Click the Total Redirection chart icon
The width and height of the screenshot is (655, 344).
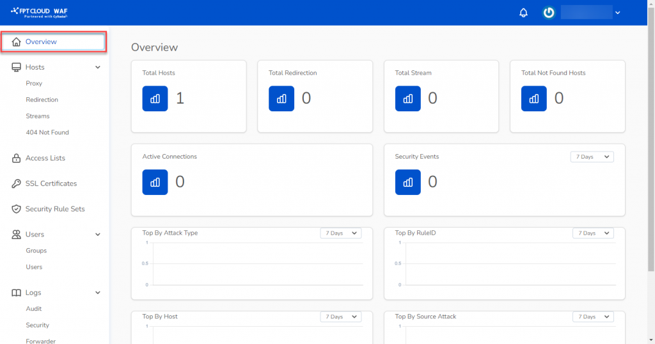(281, 98)
